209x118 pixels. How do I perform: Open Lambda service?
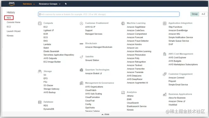coord(47,44)
